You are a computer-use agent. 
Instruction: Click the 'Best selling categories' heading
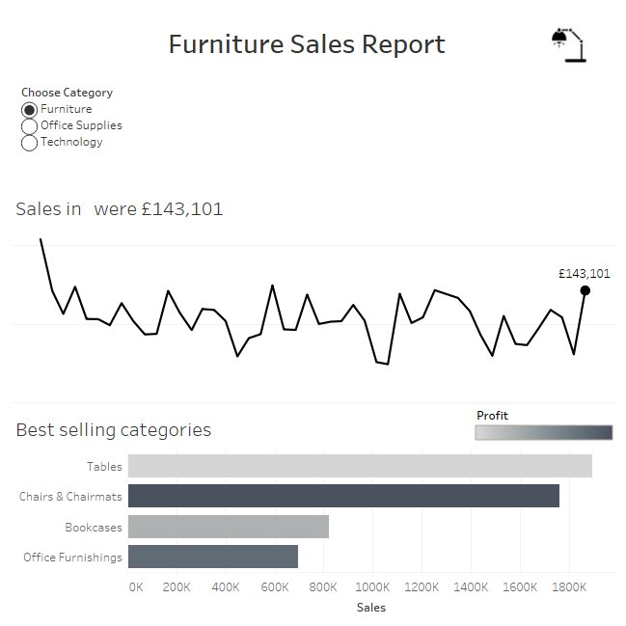114,430
